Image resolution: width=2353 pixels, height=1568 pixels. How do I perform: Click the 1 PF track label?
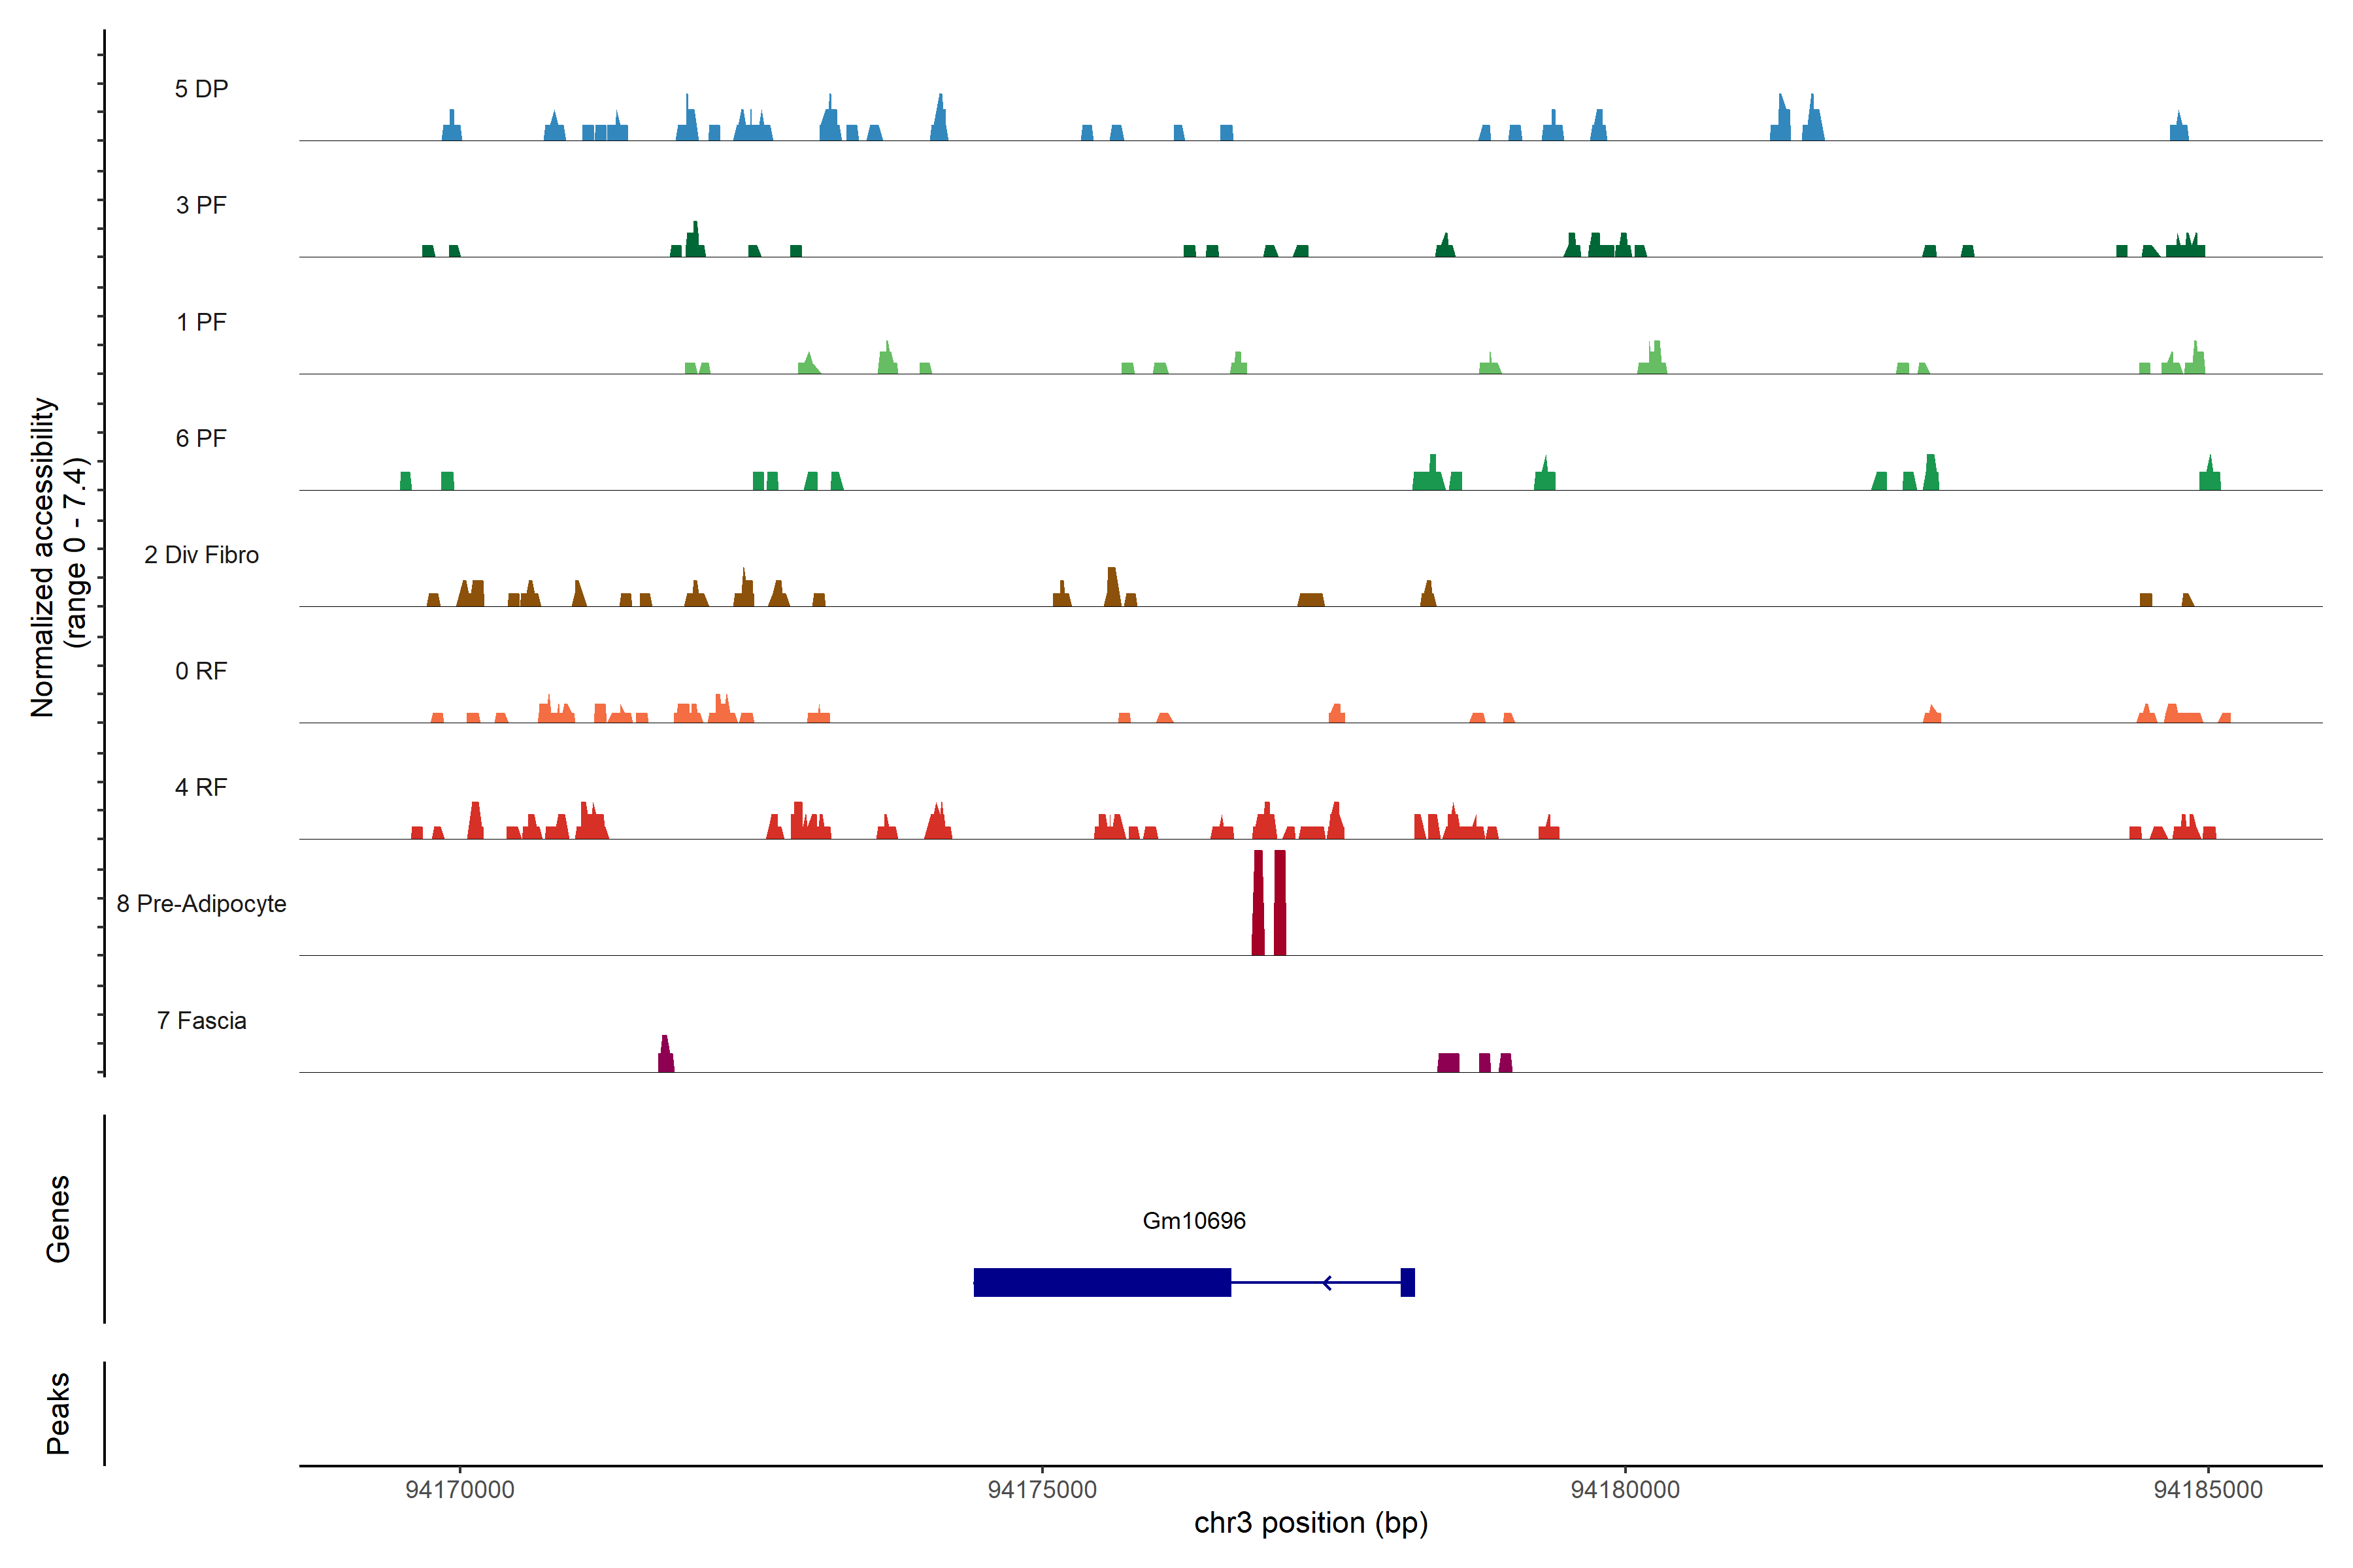click(201, 322)
